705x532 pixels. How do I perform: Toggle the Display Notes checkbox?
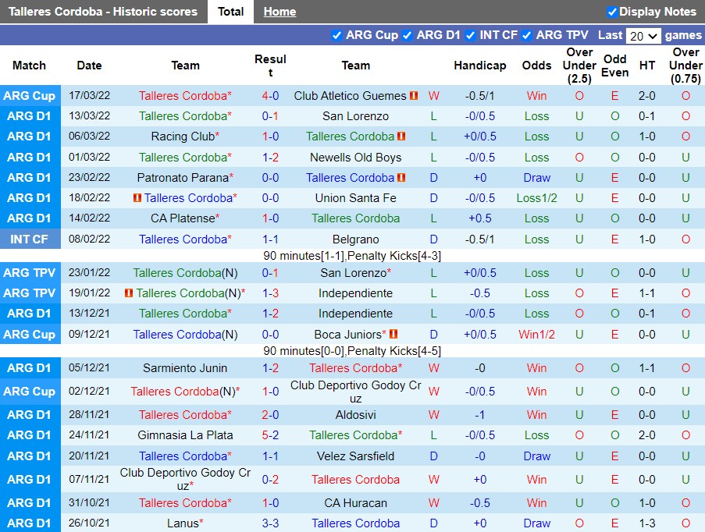612,12
